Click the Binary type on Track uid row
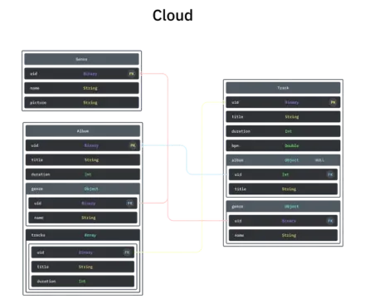The height and width of the screenshot is (299, 365). coord(292,102)
